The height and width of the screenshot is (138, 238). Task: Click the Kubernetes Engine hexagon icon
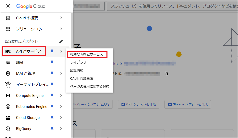(x=8, y=107)
